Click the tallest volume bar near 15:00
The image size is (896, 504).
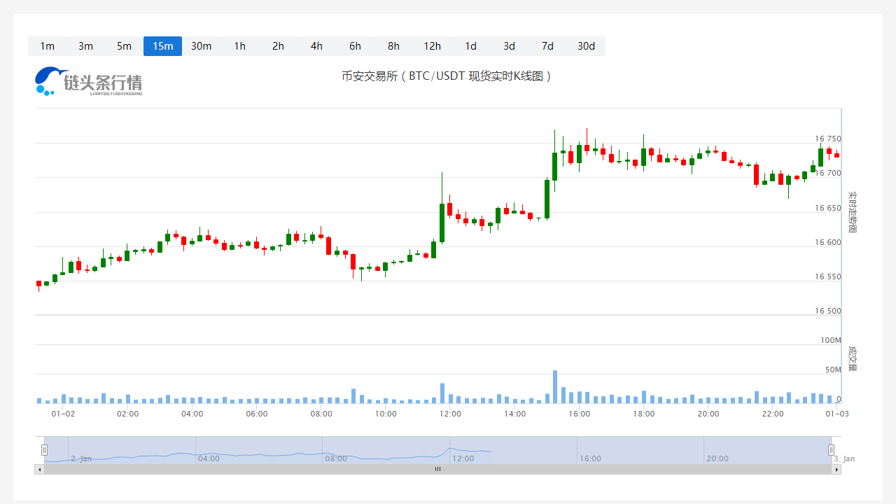coord(554,385)
